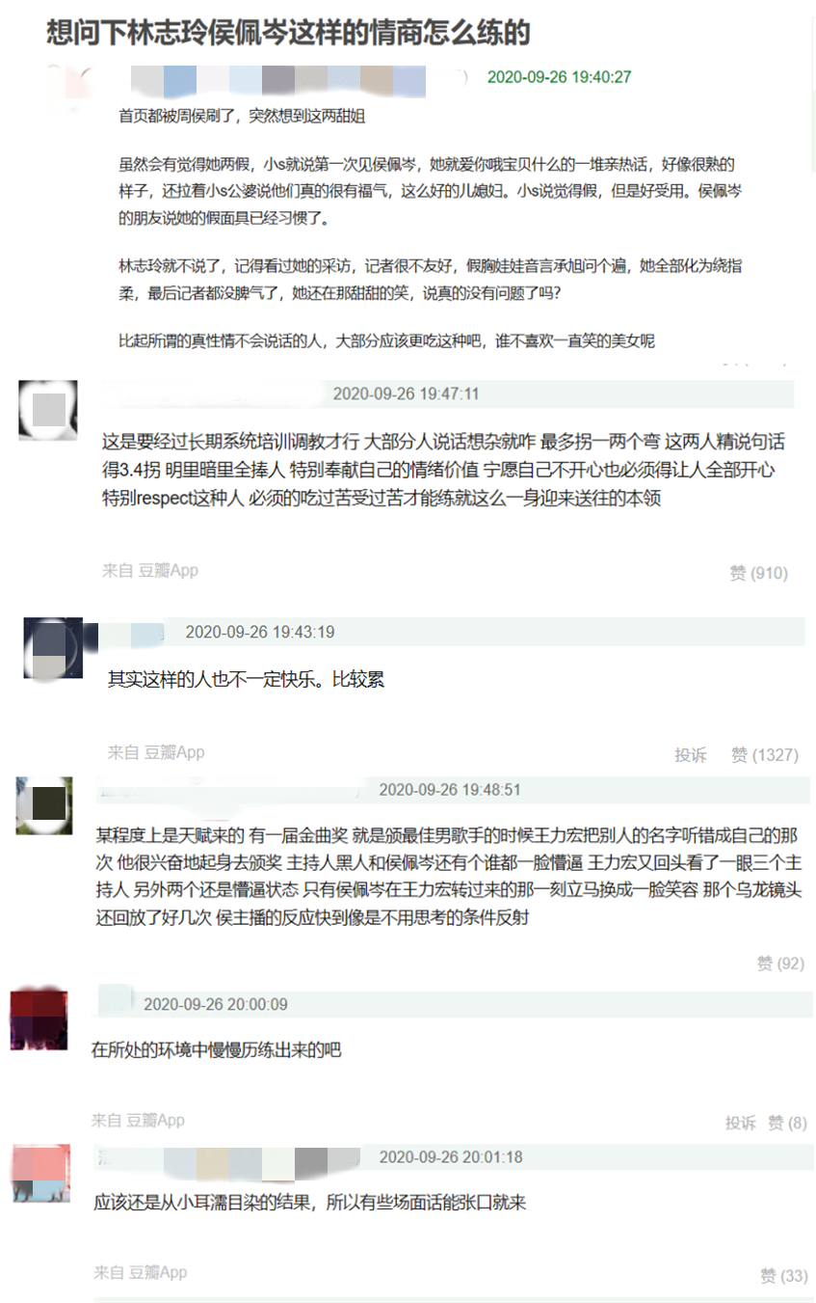816x1303 pixels.
Task: Open the '来自 豆瓣App' link under the 910-like comment
Action: pos(150,570)
